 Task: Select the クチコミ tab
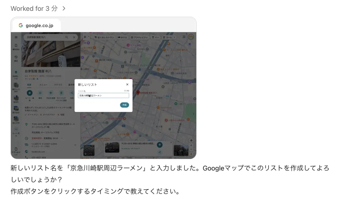click(x=58, y=85)
